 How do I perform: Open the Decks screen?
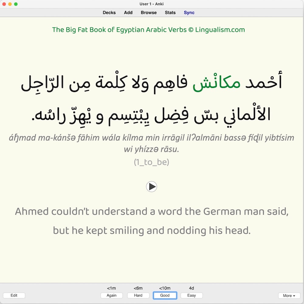pos(109,12)
